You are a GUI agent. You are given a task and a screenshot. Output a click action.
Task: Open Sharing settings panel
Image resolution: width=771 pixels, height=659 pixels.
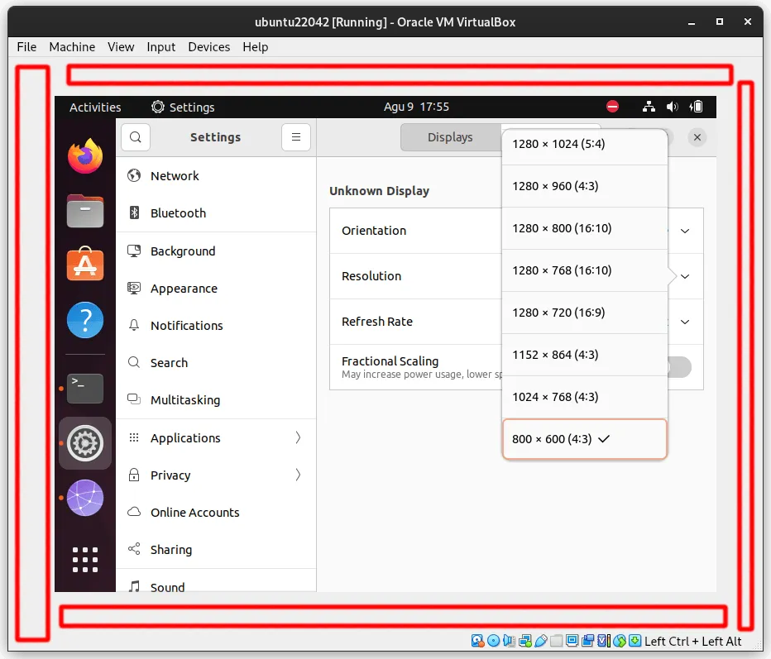click(x=216, y=550)
